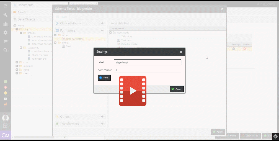Play the video overlay
Screen dimensions: 279x141
coord(133,91)
